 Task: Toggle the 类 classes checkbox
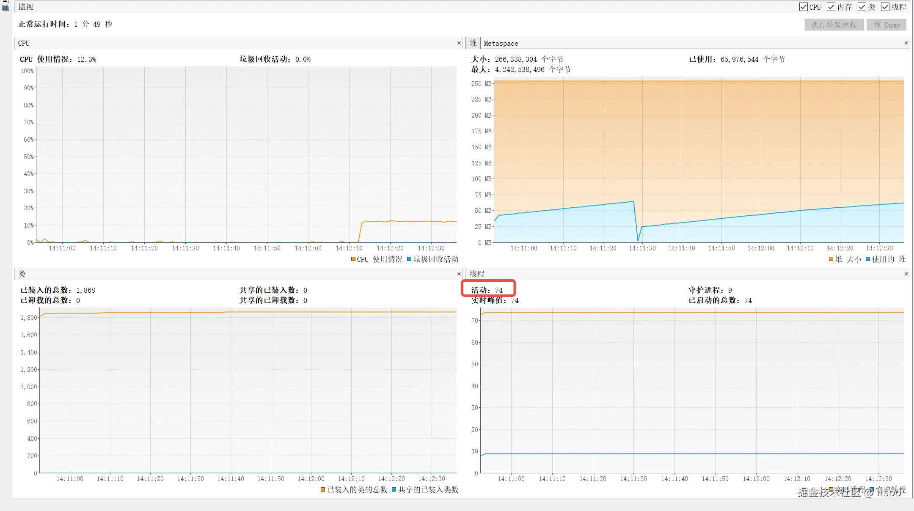click(862, 7)
